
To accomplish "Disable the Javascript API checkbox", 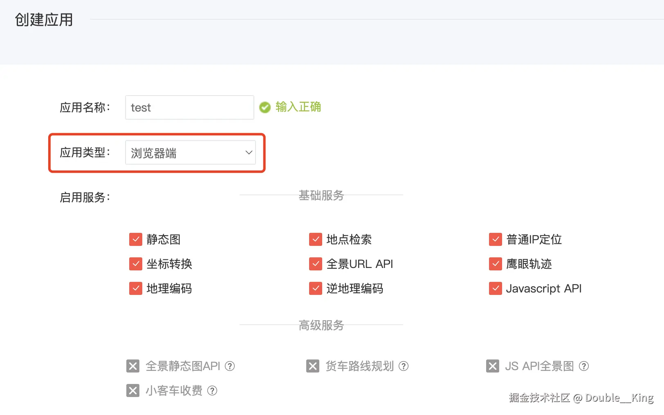I will [496, 288].
